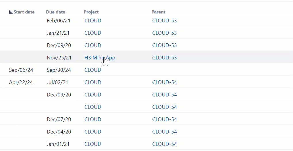Viewport: 293px width, 151px height.
Task: Click Dec/09/20 due date with parent CLOUD-53
Action: pyautogui.click(x=59, y=45)
